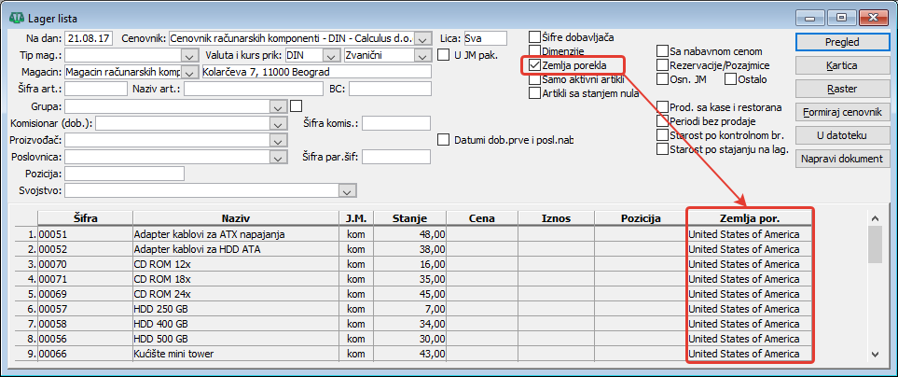Open the Cenovnik dropdown
This screenshot has height=377, width=898.
tap(422, 39)
